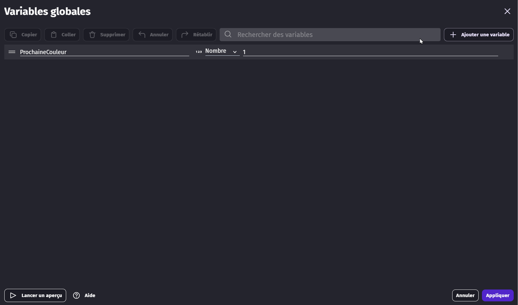Click the magnifier icon in the search bar
Image resolution: width=518 pixels, height=305 pixels.
pyautogui.click(x=228, y=35)
